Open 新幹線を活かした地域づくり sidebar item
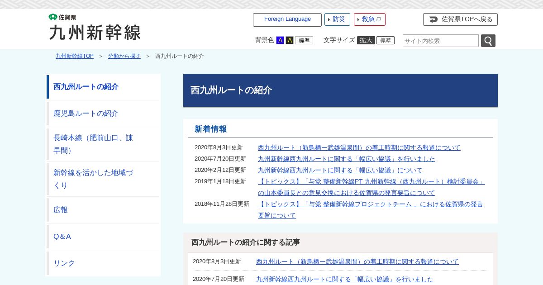The height and width of the screenshot is (285, 543). 103,179
